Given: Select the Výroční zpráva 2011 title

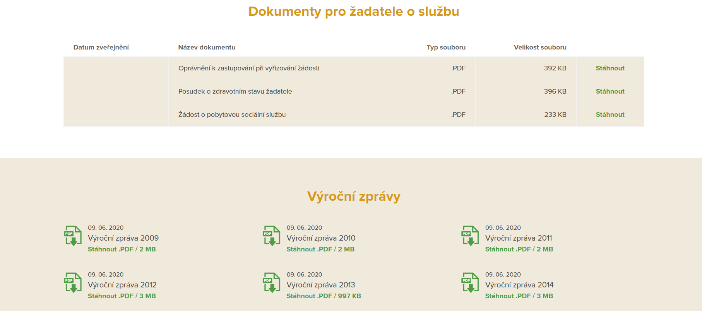Looking at the screenshot, I should tap(519, 238).
